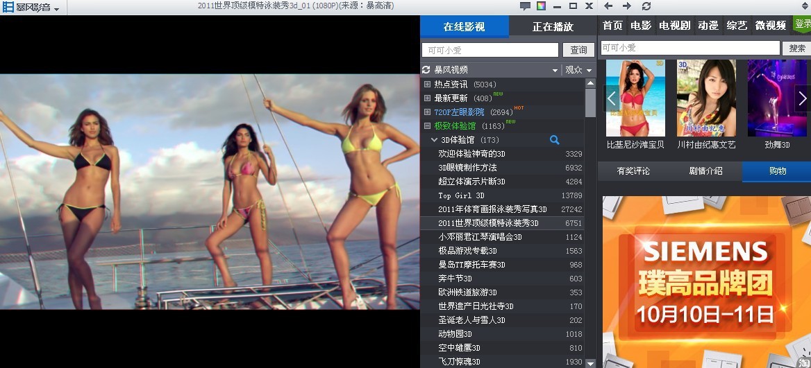Click the chat bubble feedback icon
Screen dimensions: 811x368
tap(525, 6)
